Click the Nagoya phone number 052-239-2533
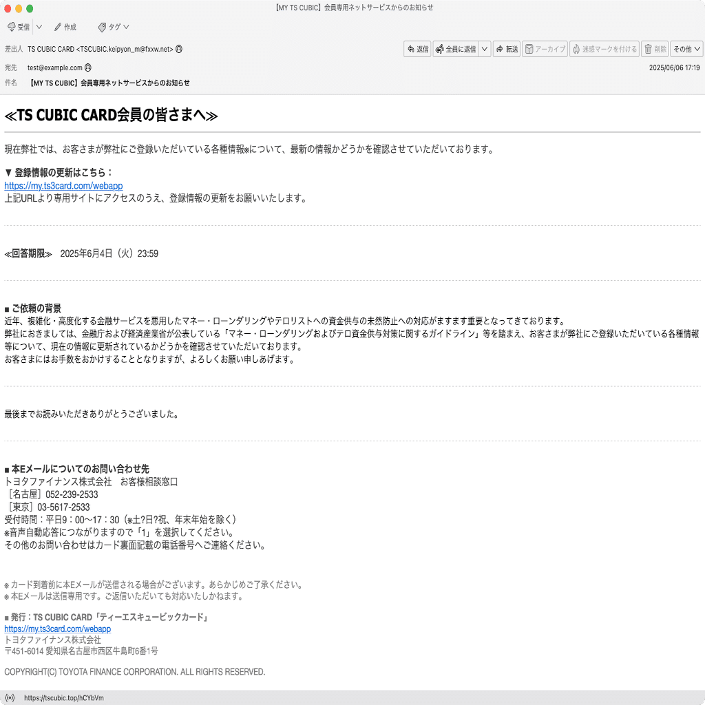The image size is (705, 705). tap(72, 494)
